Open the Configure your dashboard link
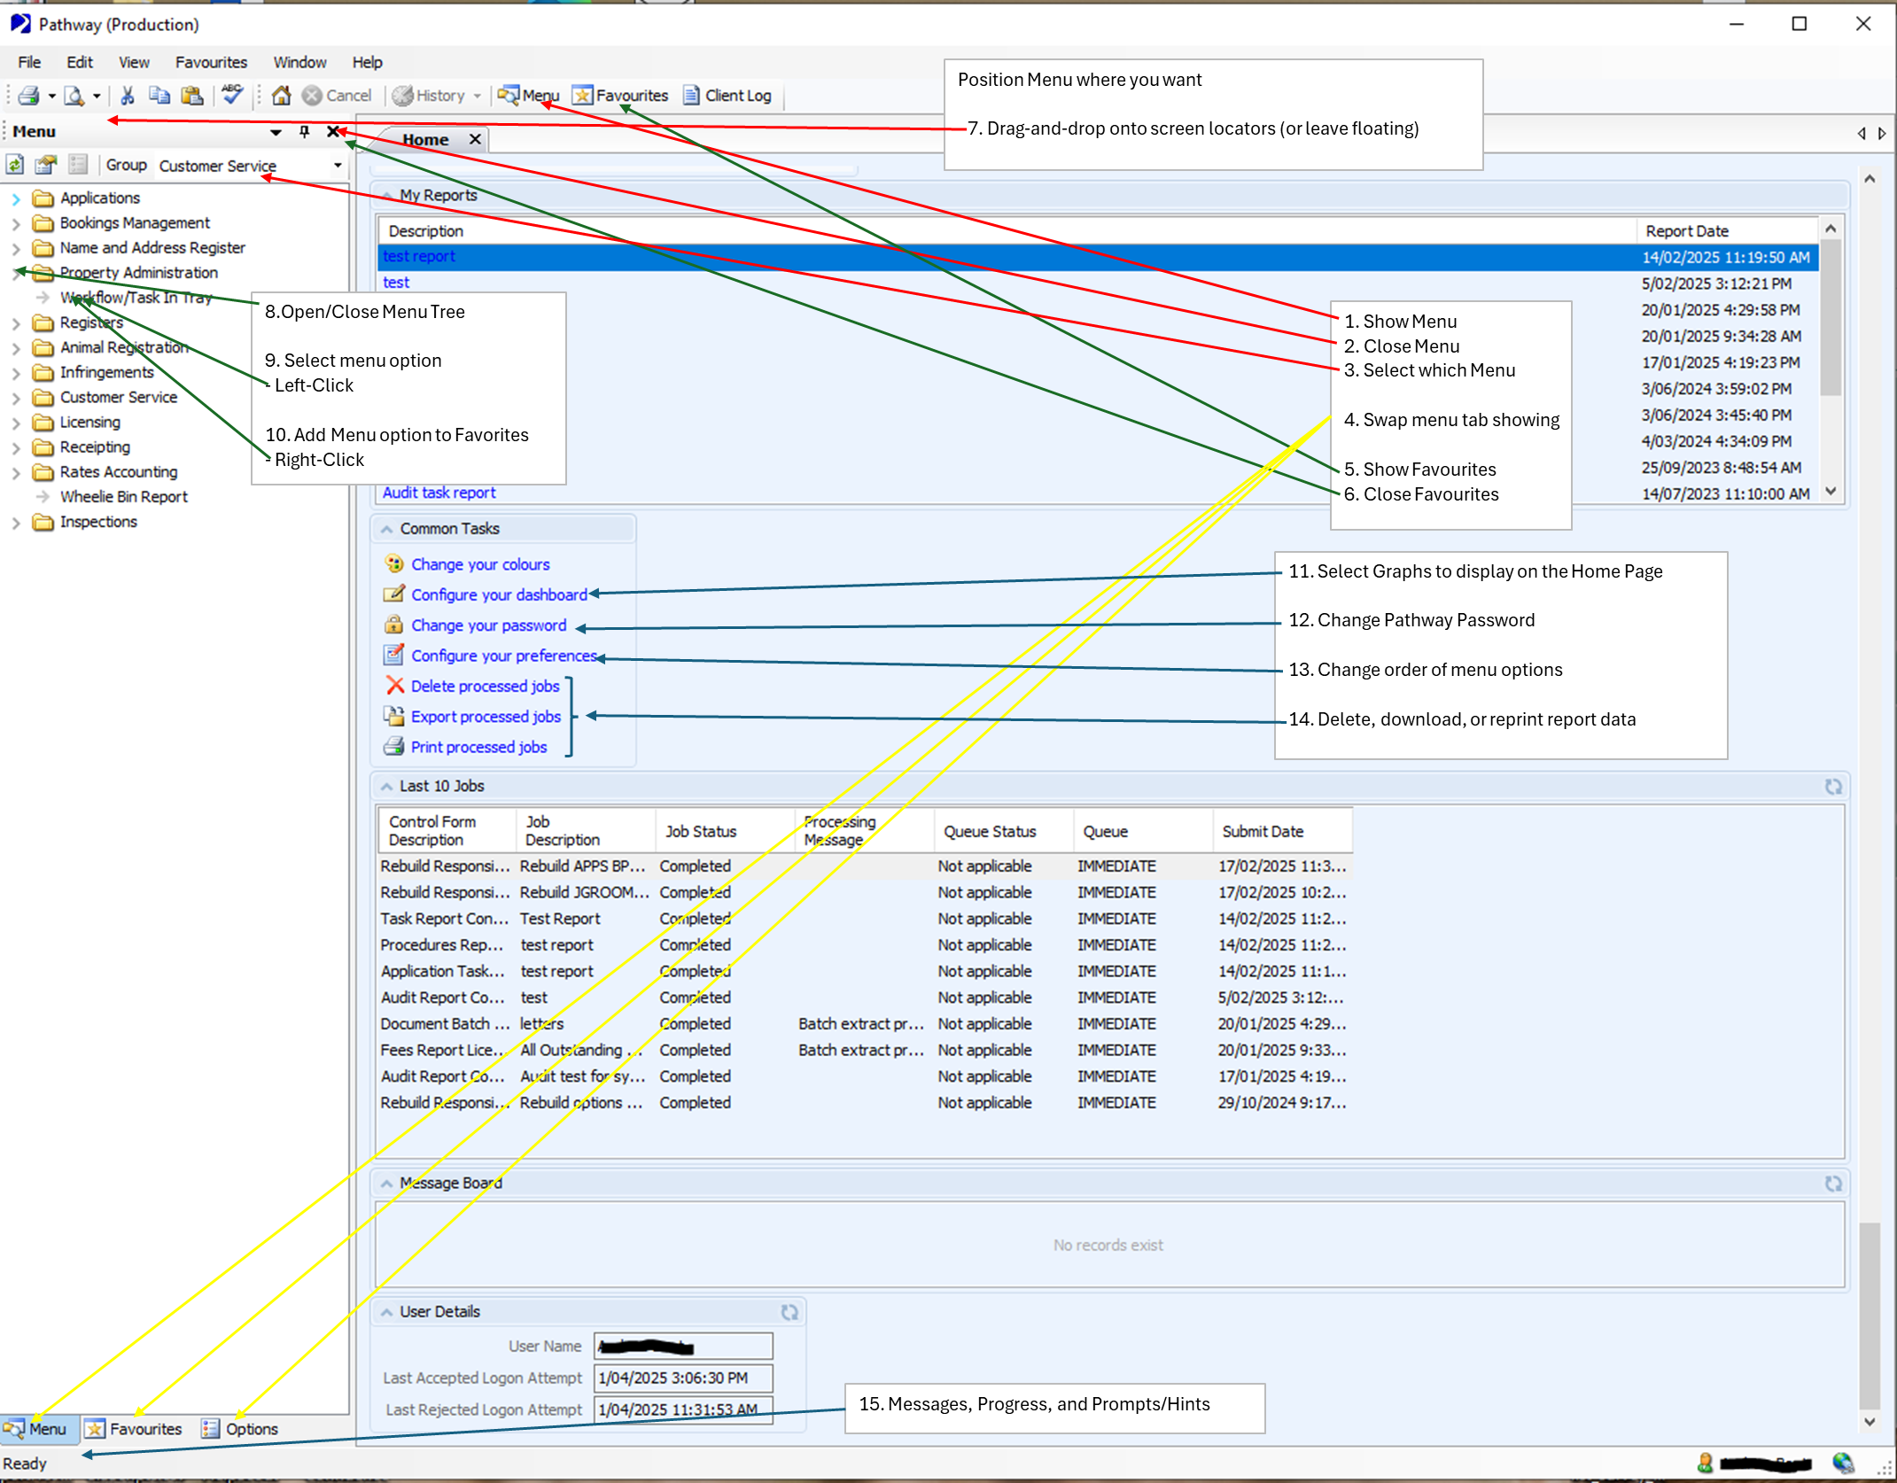Image resolution: width=1897 pixels, height=1483 pixels. tap(498, 595)
